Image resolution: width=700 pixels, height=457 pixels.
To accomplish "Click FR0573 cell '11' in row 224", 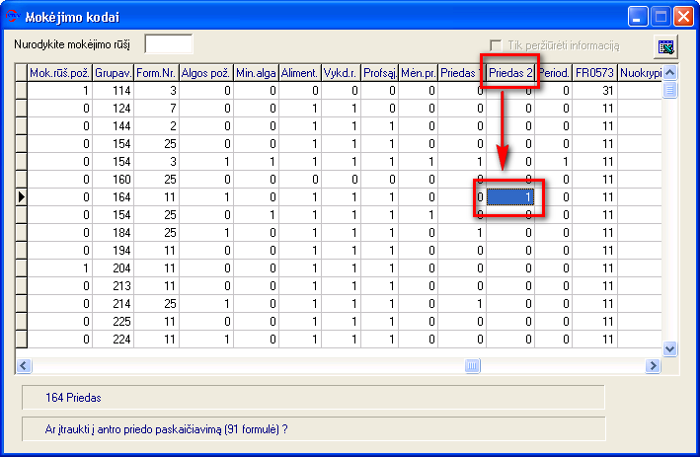I will (594, 340).
